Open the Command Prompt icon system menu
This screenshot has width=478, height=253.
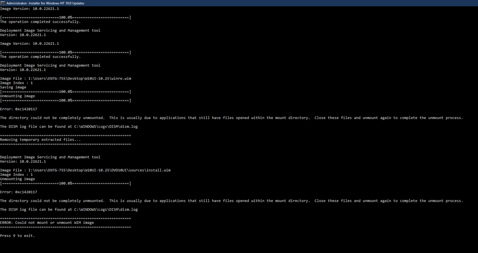point(3,3)
